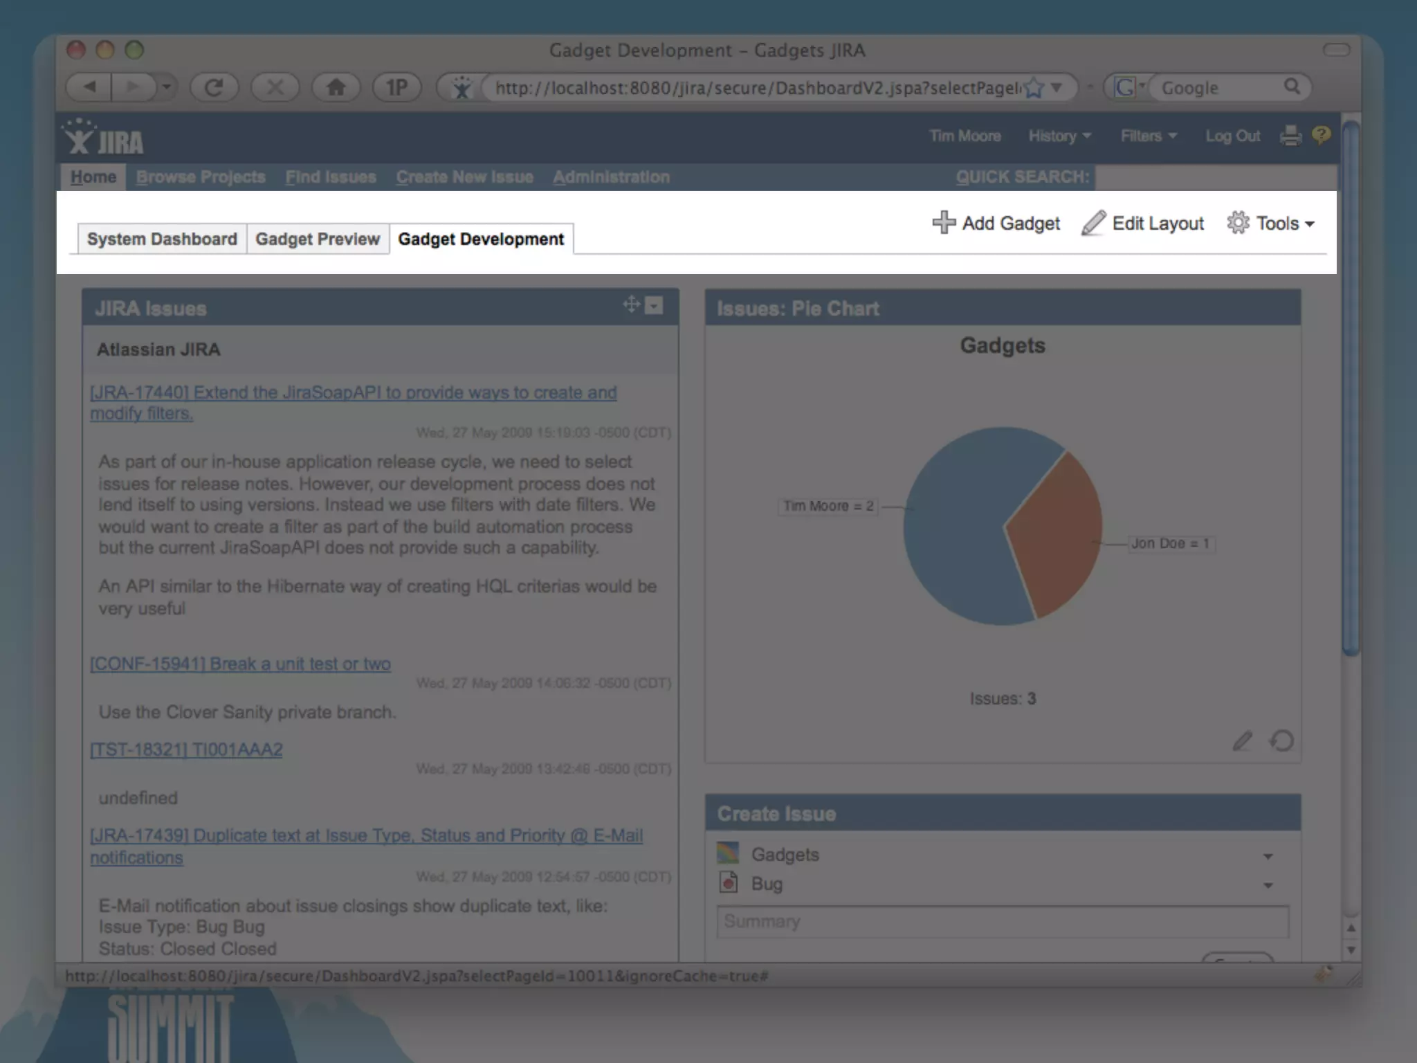Click the scrollbar up arrow
The height and width of the screenshot is (1063, 1417).
pyautogui.click(x=1351, y=927)
